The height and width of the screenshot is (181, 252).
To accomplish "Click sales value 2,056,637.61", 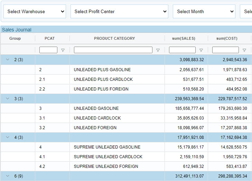I will pos(192,70).
